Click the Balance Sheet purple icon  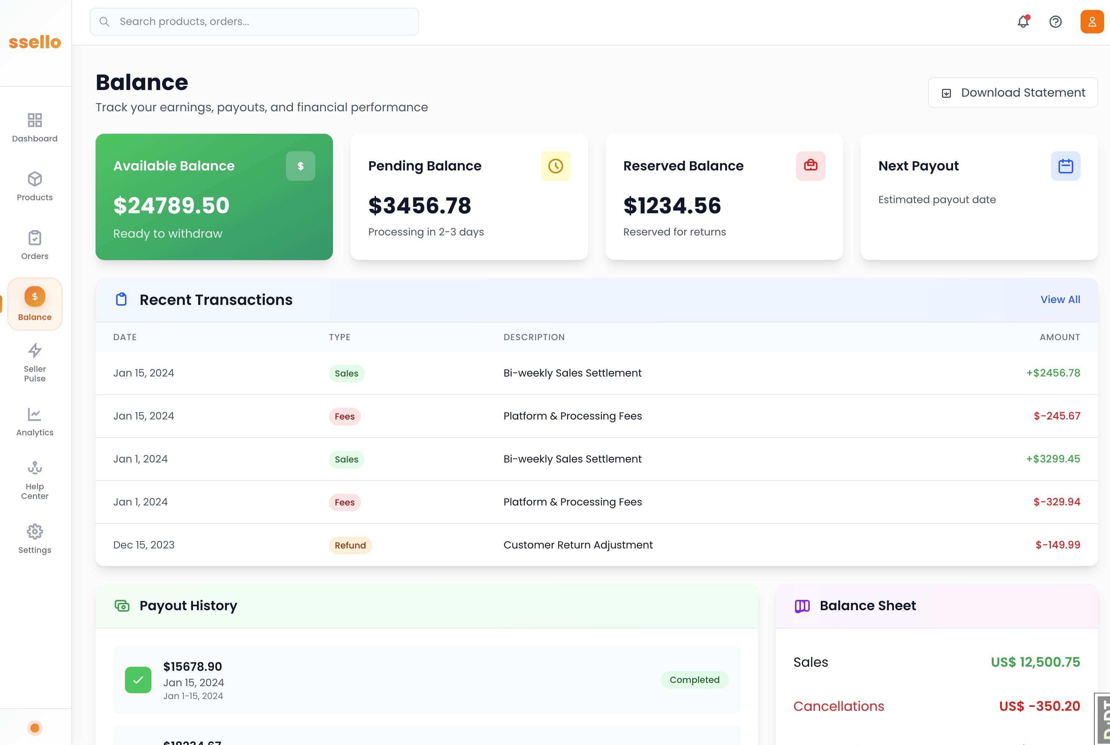click(x=802, y=606)
